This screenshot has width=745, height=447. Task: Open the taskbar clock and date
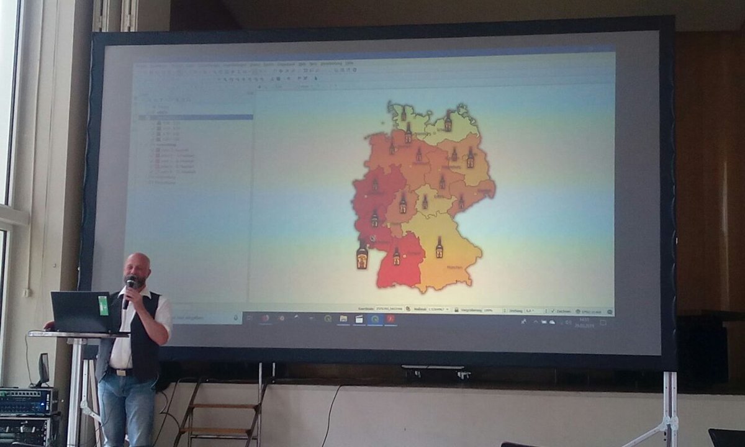point(584,322)
